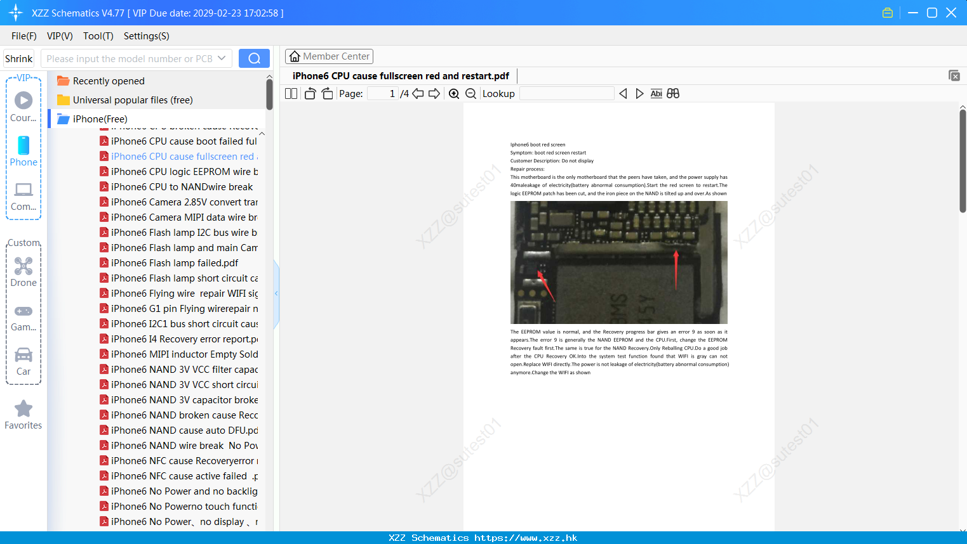Open the VIP(V) menu

60,36
